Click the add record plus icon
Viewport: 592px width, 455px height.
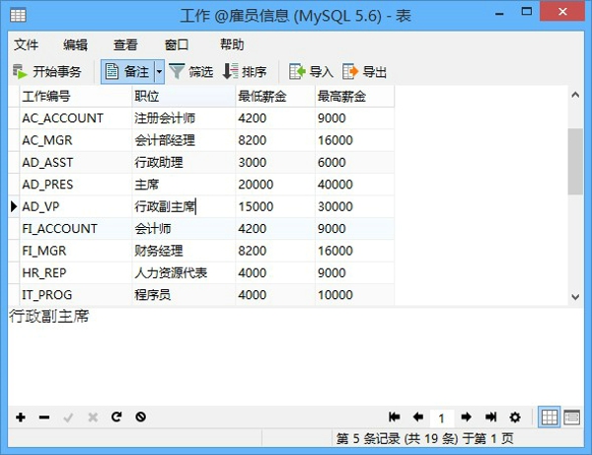click(x=21, y=417)
